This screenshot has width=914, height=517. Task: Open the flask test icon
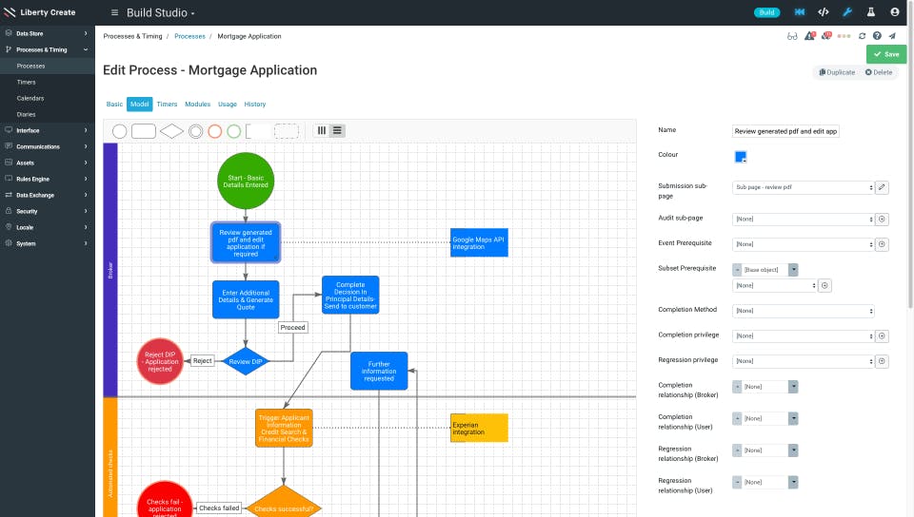pos(871,12)
